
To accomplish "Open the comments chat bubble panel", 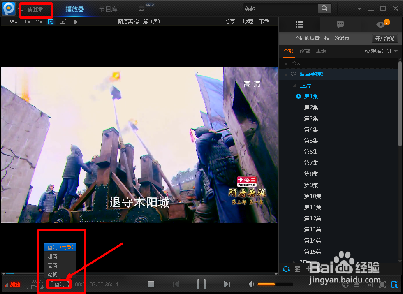I will pos(340,24).
